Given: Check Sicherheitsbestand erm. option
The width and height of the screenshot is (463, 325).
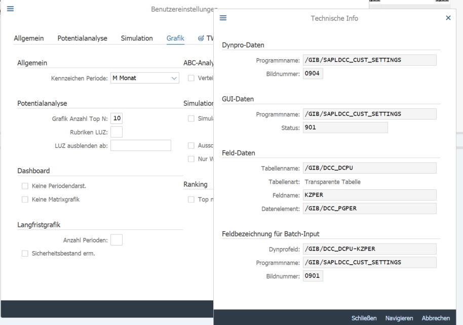Looking at the screenshot, I should pyautogui.click(x=25, y=253).
